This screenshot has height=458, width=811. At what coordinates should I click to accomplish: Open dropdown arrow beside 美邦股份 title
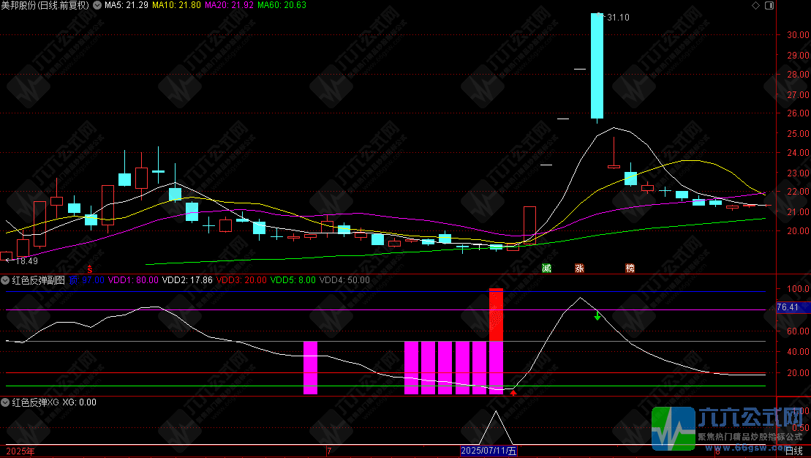click(97, 5)
